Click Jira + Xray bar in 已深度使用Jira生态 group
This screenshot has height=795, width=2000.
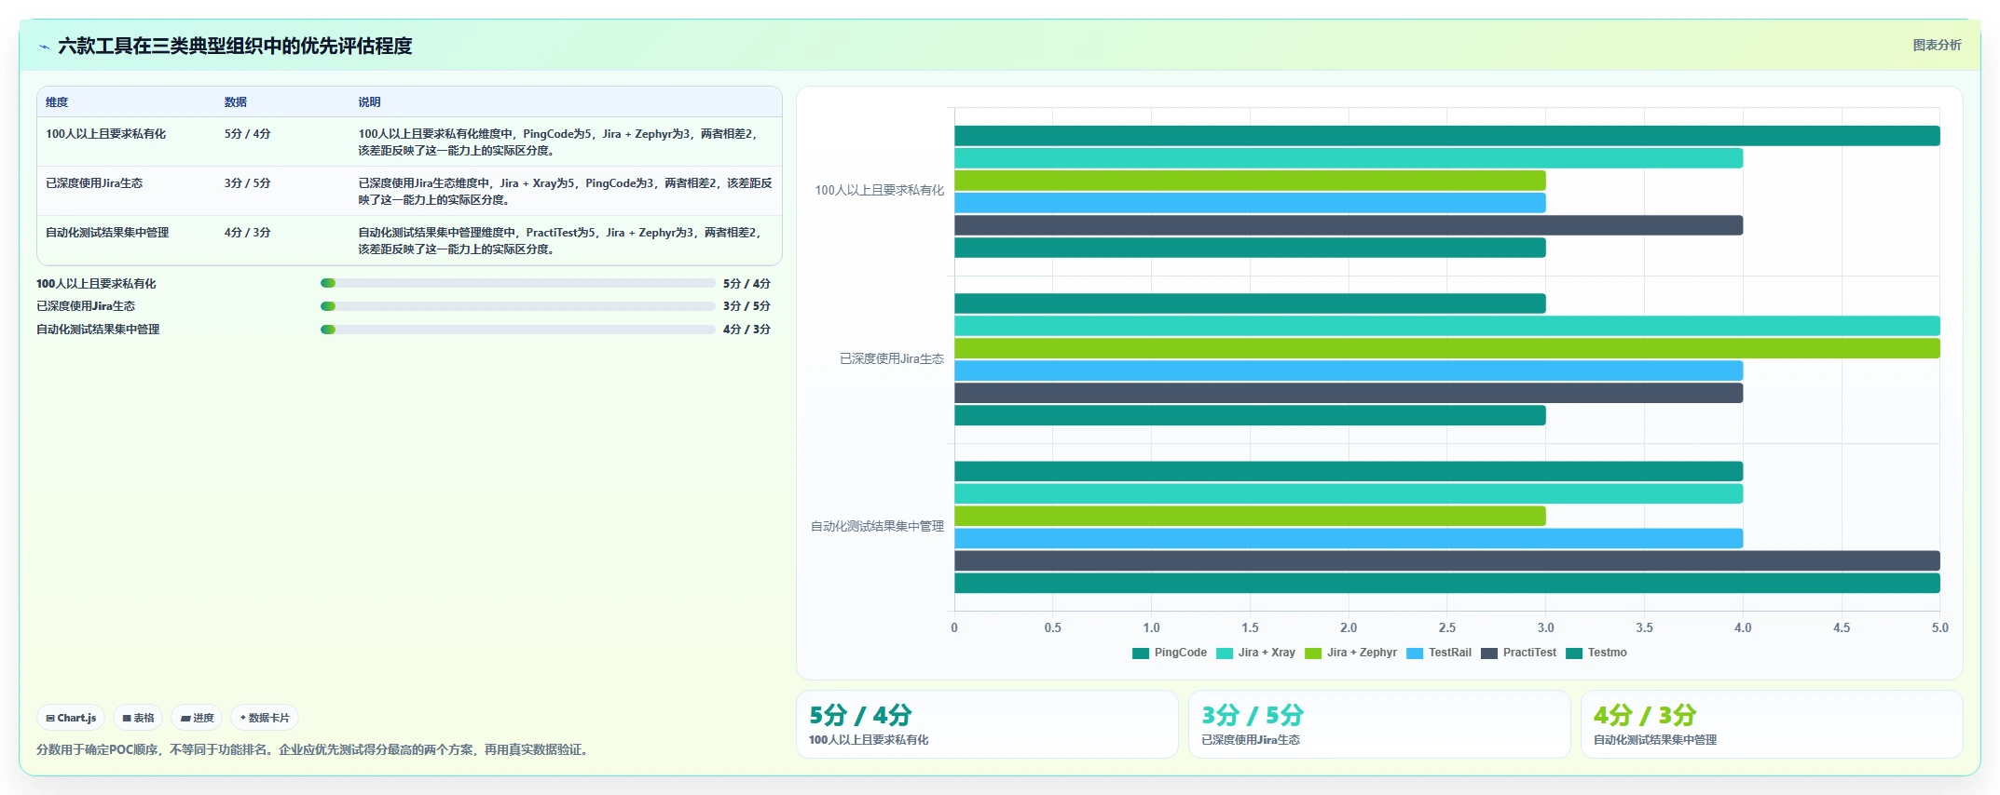1446,326
